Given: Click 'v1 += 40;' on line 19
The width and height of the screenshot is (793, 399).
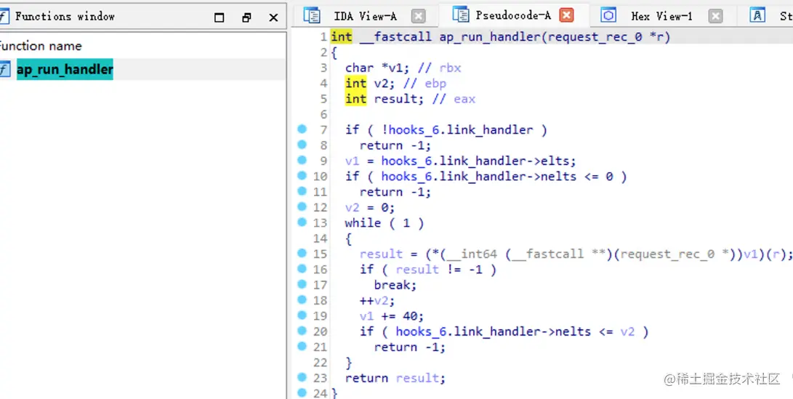Looking at the screenshot, I should [x=392, y=317].
